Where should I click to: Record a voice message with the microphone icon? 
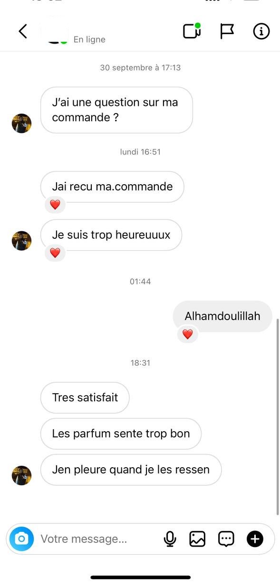pos(170,539)
